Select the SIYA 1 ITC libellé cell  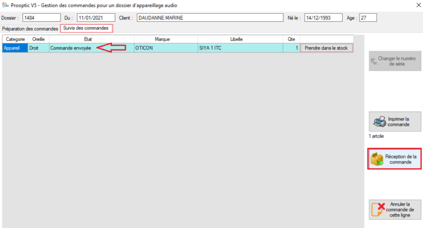(x=241, y=48)
